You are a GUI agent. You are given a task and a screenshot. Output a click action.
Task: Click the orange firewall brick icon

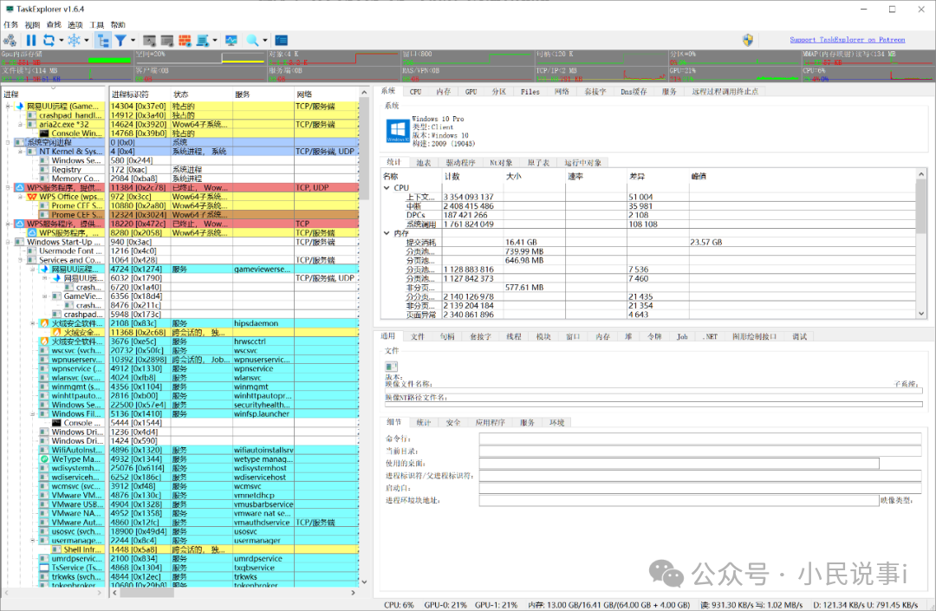coord(185,40)
